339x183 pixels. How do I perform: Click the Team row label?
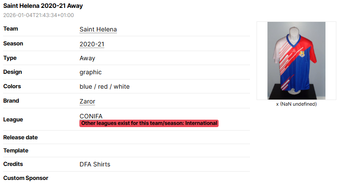pos(10,29)
